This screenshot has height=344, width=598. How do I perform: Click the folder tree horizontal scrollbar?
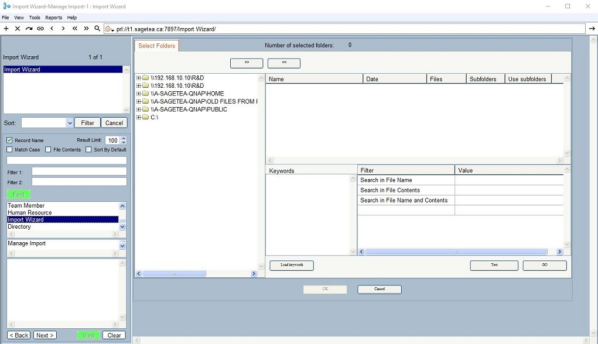click(x=196, y=274)
